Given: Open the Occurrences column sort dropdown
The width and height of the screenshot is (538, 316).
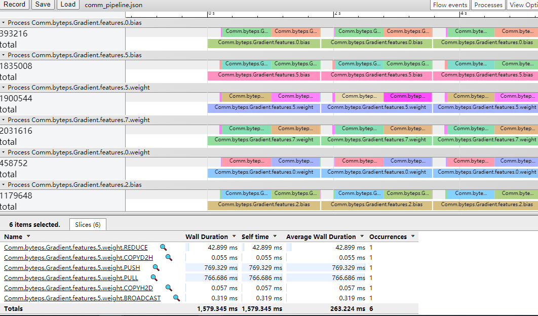Looking at the screenshot, I should click(412, 236).
